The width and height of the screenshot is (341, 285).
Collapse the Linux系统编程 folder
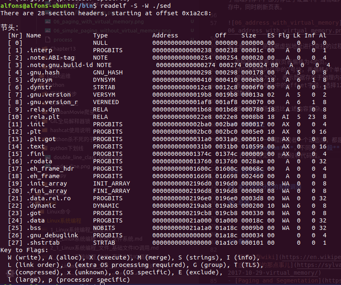[63, 220]
